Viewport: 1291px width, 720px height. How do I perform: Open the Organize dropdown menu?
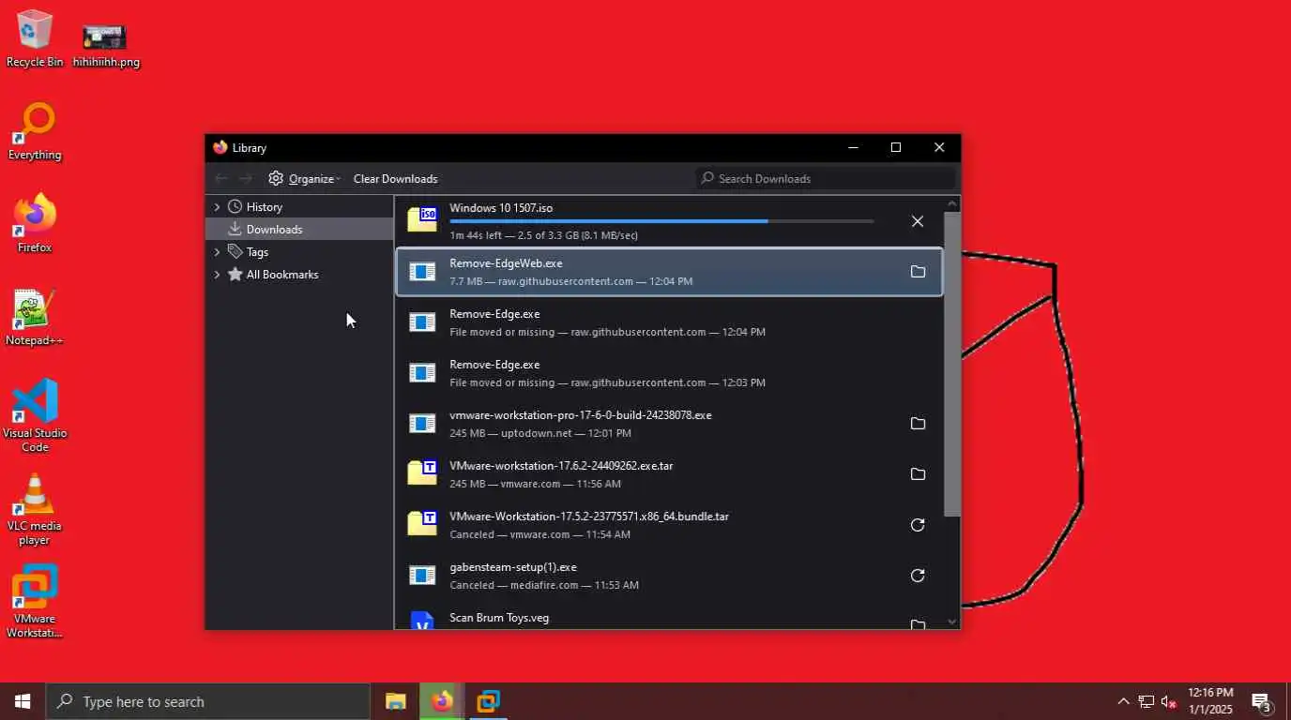pyautogui.click(x=304, y=178)
